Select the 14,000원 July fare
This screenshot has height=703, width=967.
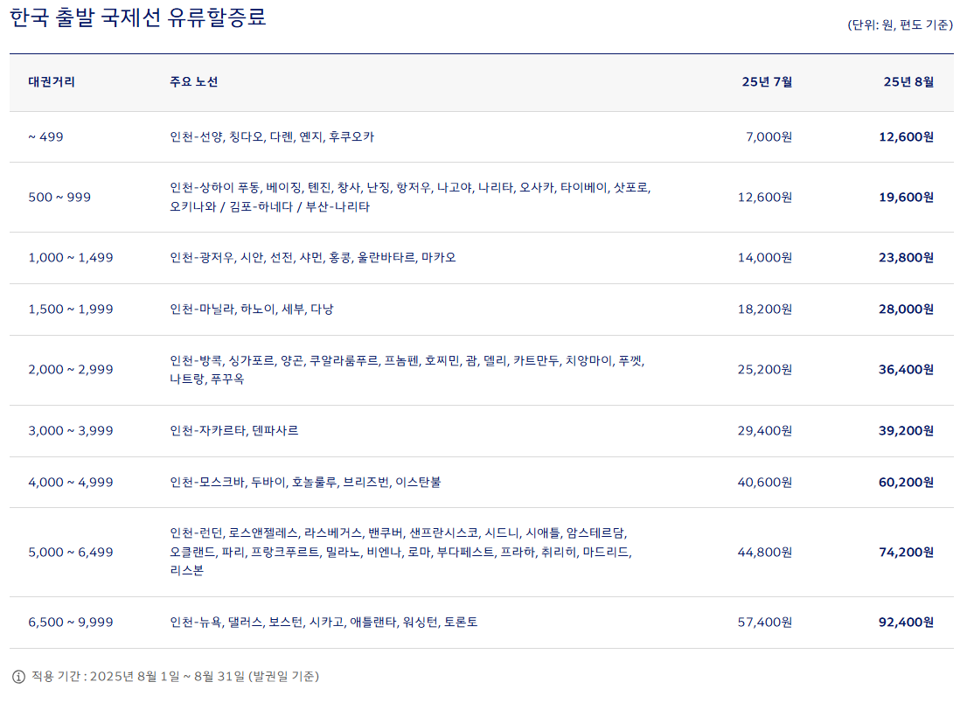click(x=765, y=258)
